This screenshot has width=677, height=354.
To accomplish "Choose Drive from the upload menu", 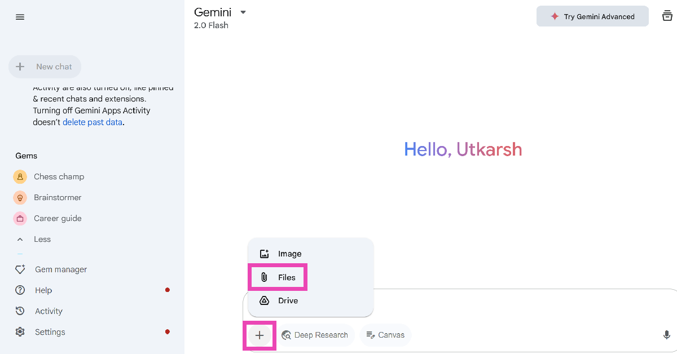I will click(288, 300).
